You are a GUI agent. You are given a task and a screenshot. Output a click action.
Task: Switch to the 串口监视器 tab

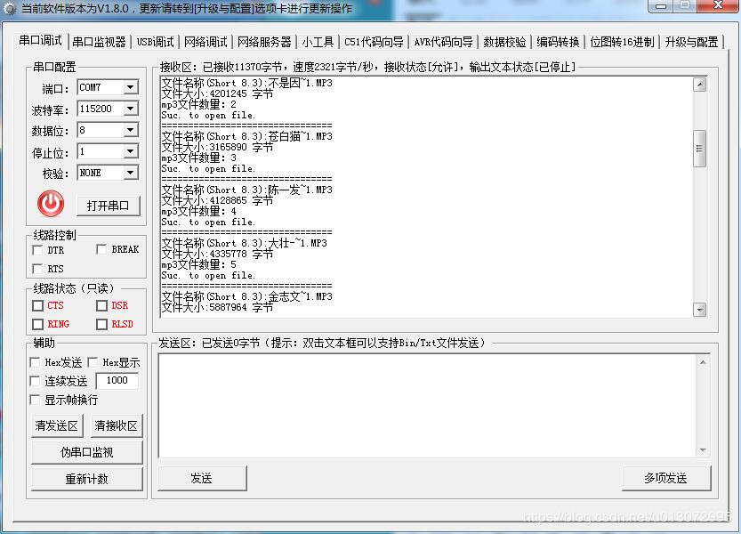[100, 42]
